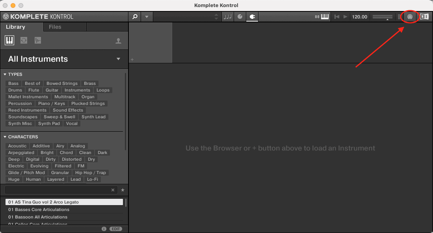The height and width of the screenshot is (233, 433).
Task: Click the info (i) icon at bottom
Action: [104, 229]
